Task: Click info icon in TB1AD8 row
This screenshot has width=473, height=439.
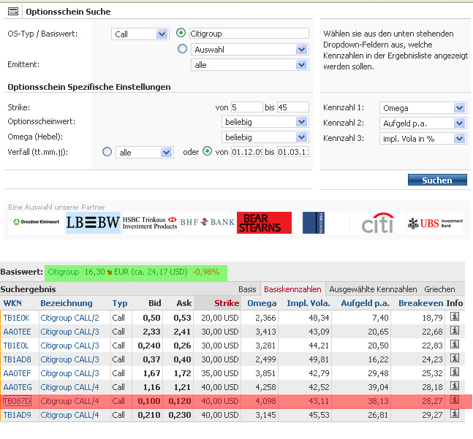Action: click(454, 359)
